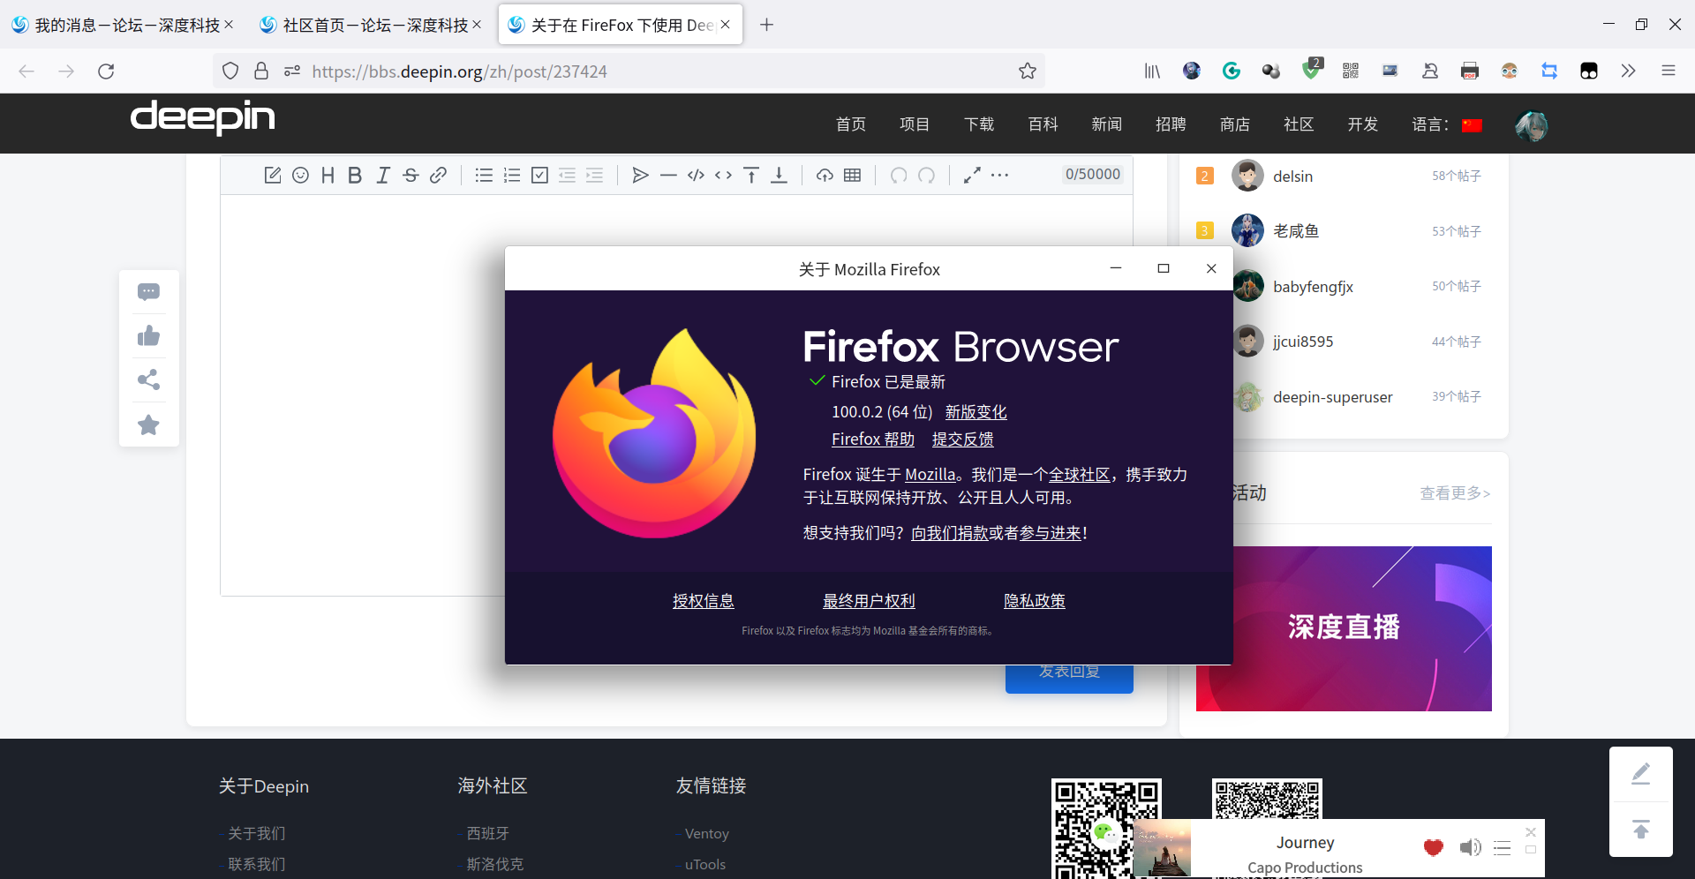The width and height of the screenshot is (1695, 879).
Task: Apply strikethrough formatting to text
Action: click(411, 175)
